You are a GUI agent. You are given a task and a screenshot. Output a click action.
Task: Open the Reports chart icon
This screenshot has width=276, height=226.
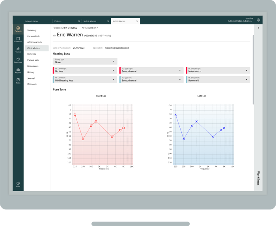tap(18, 70)
